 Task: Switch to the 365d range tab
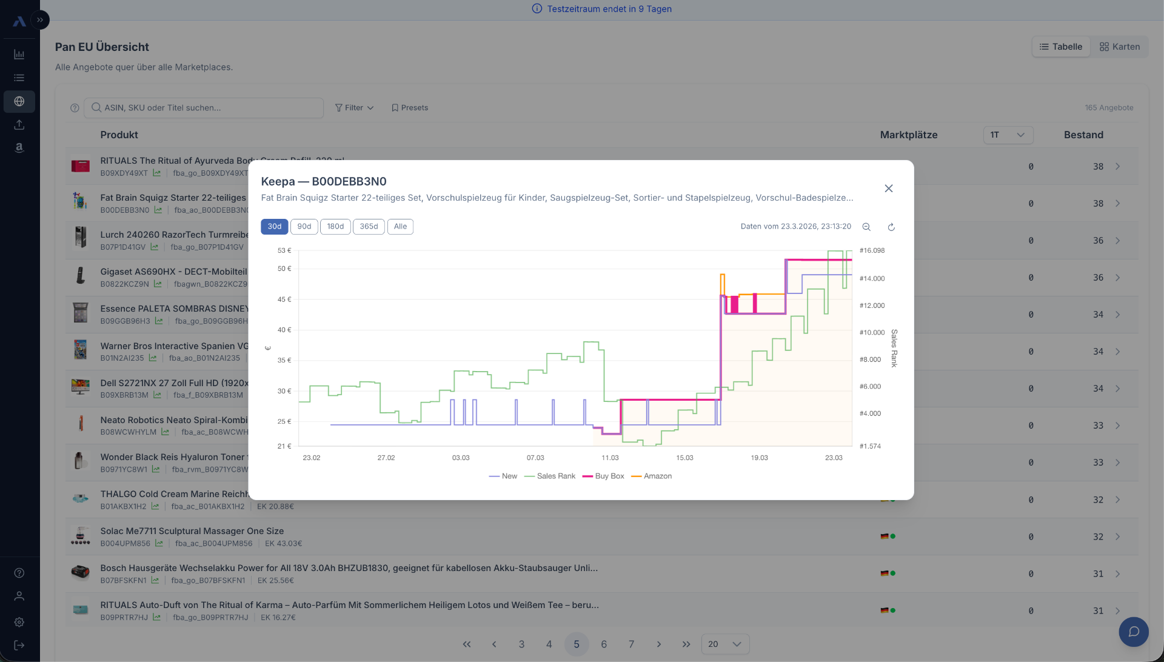369,227
